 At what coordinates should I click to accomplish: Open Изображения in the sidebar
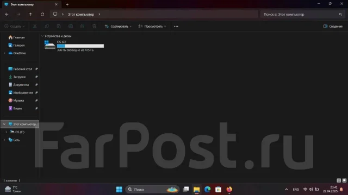(x=21, y=93)
